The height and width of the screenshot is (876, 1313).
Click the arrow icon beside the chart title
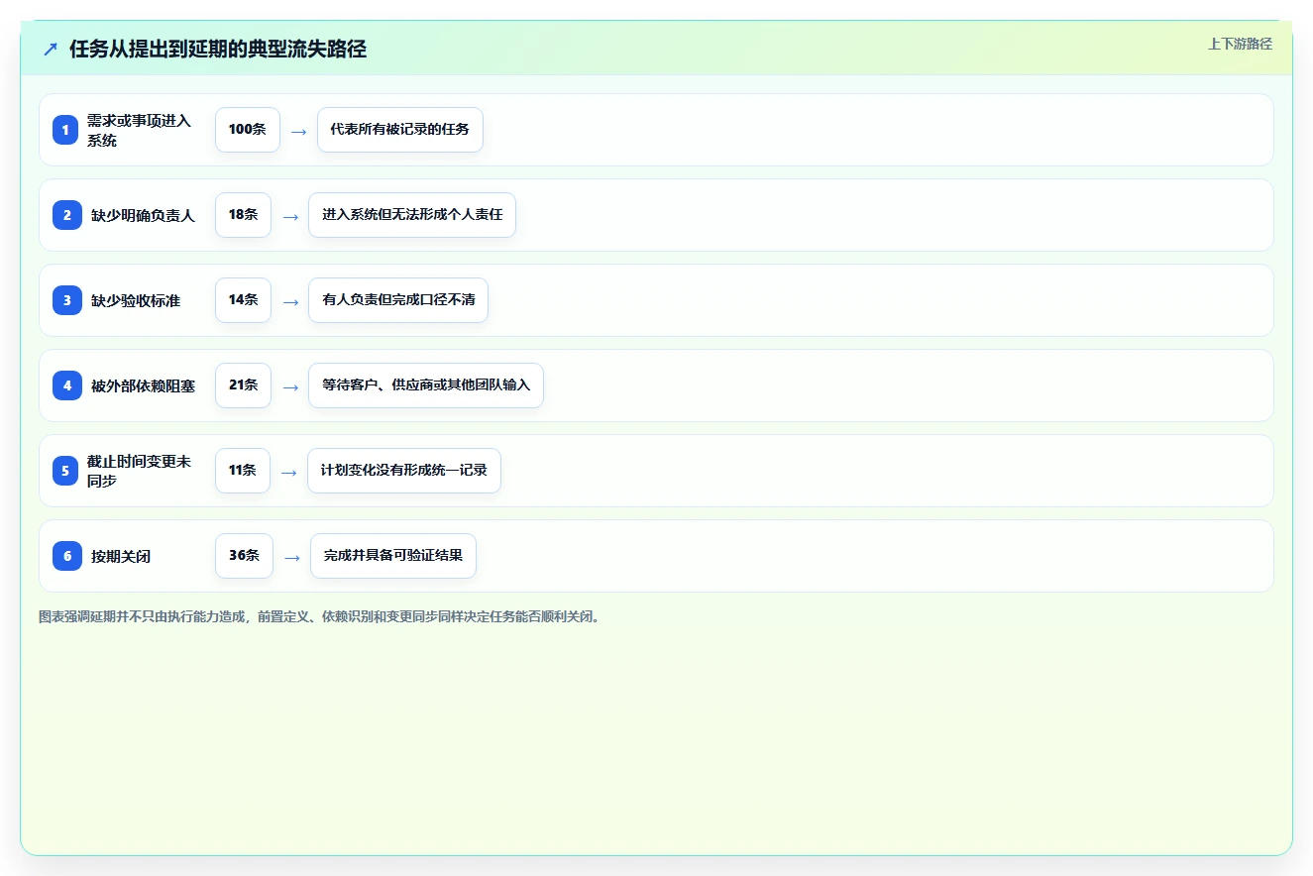(51, 50)
